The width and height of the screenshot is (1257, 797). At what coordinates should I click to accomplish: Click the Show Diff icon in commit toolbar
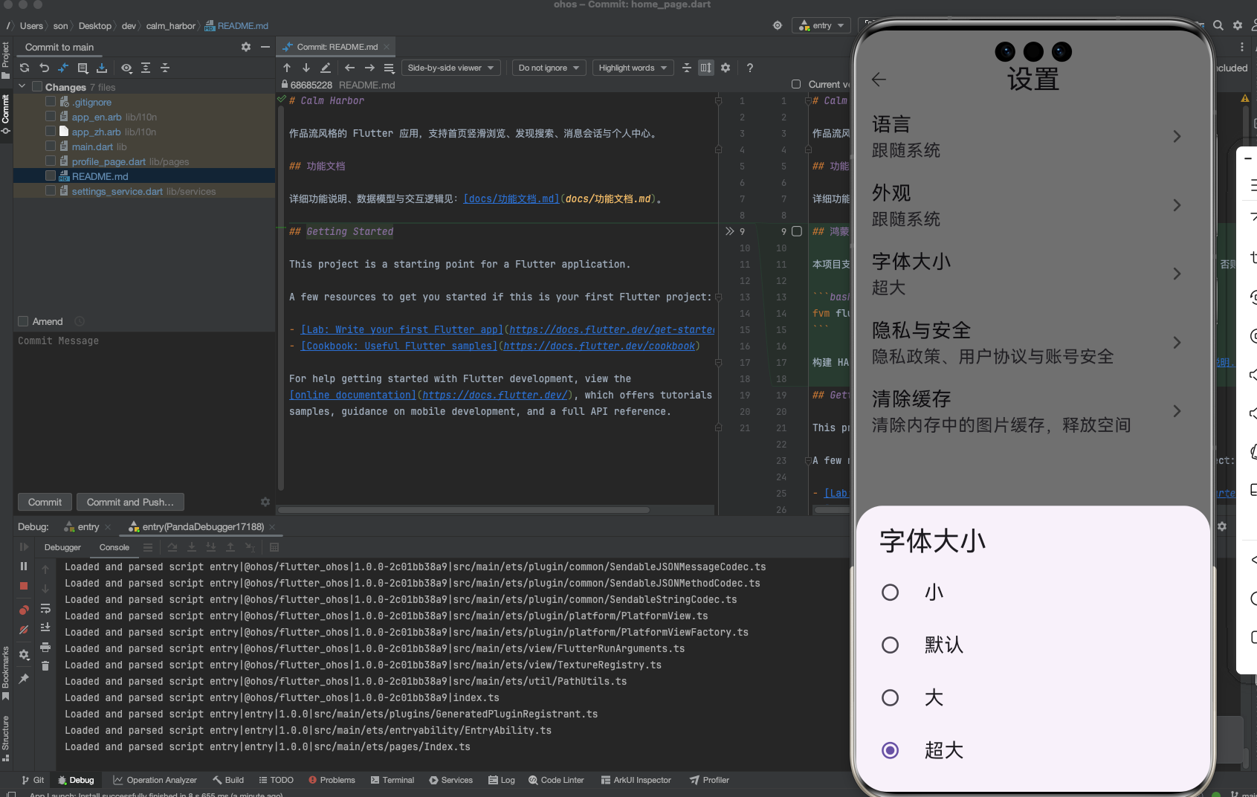pos(63,68)
